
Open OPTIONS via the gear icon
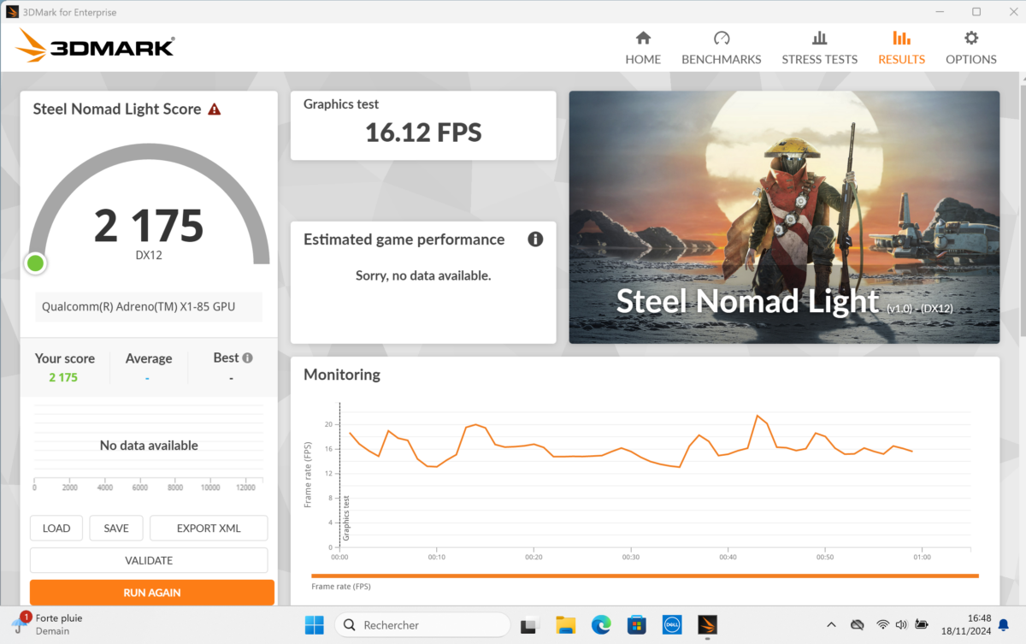(971, 39)
